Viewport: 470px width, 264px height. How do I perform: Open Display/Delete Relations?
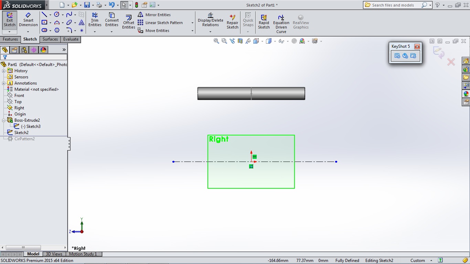click(x=211, y=20)
